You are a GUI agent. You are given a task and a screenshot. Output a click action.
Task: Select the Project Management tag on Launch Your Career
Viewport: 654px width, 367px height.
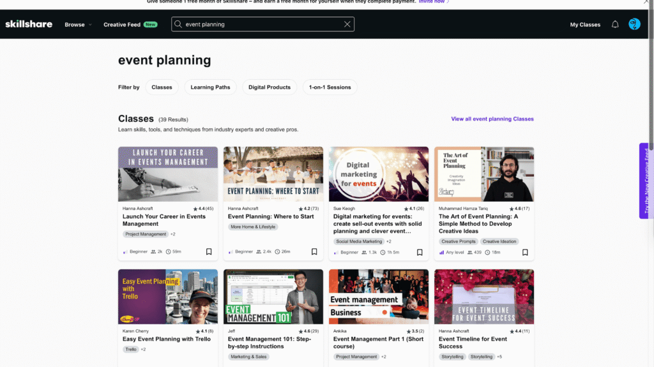(x=146, y=234)
